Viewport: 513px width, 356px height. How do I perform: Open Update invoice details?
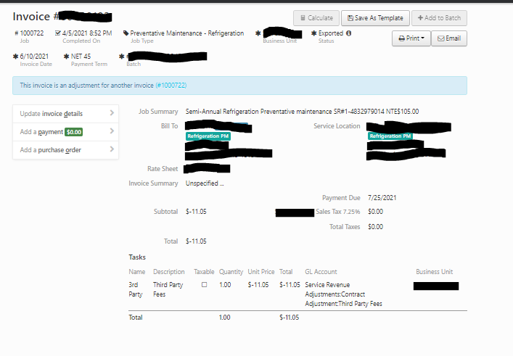pyautogui.click(x=65, y=114)
